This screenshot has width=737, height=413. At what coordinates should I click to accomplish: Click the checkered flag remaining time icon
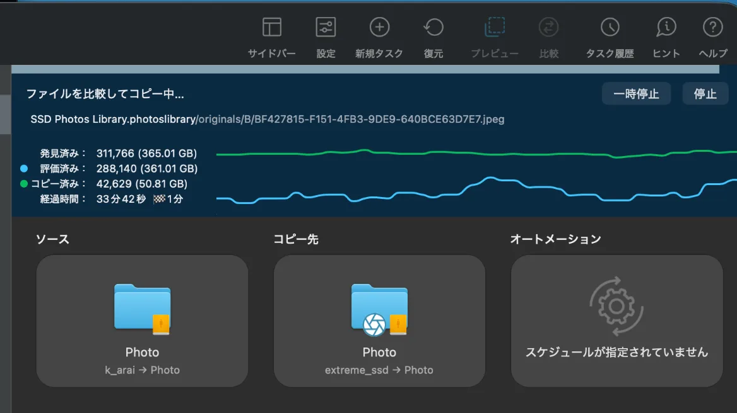[x=160, y=199]
